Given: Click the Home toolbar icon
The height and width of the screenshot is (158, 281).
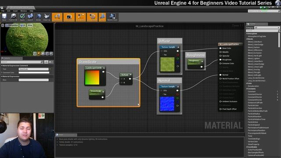Looking at the screenshot, I should [38, 17].
